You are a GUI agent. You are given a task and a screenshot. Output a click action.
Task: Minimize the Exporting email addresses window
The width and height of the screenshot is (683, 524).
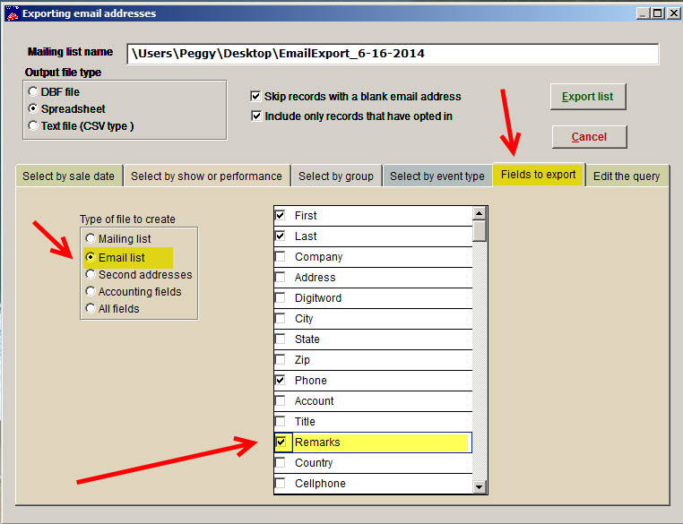tap(643, 13)
